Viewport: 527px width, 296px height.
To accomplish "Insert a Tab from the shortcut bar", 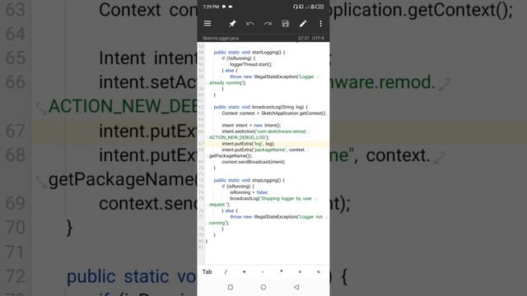I will 207,272.
